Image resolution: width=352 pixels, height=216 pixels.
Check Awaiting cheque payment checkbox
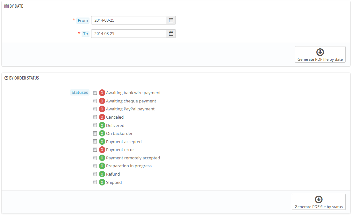click(x=95, y=101)
